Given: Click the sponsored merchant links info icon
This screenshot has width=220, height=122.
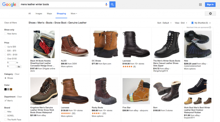Looking at the screenshot, I should point(210,27).
